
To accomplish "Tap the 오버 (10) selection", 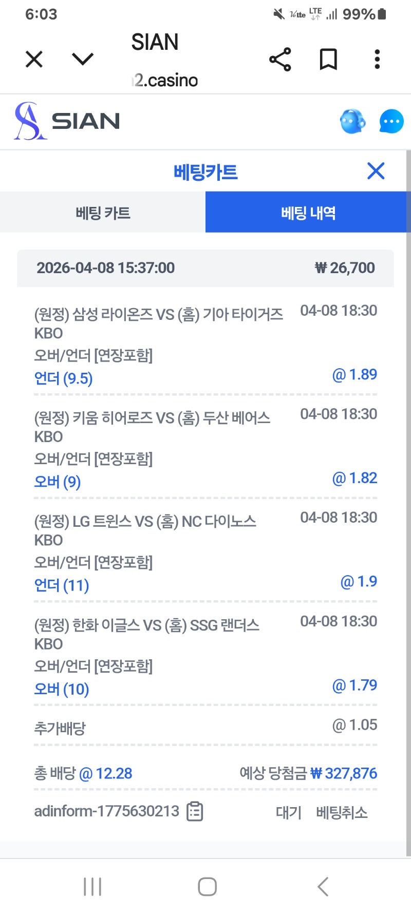I will [x=62, y=689].
